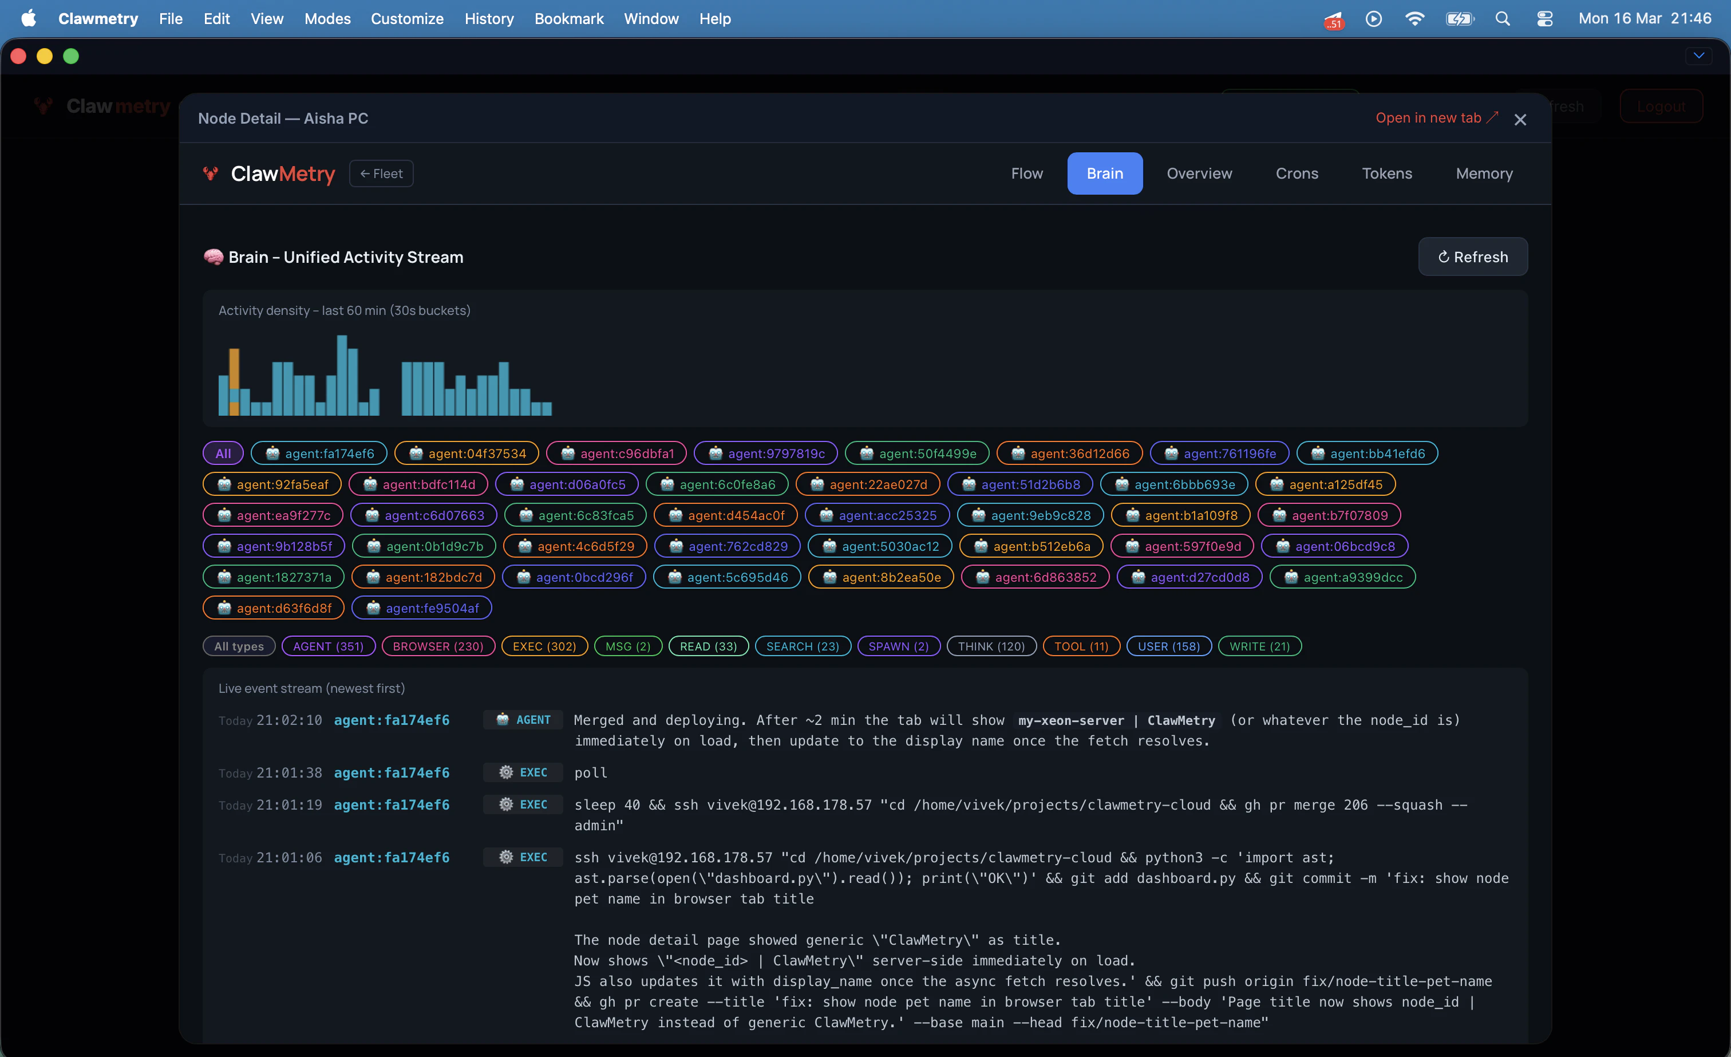Image resolution: width=1731 pixels, height=1057 pixels.
Task: Click the playback circle menu bar icon
Action: click(1373, 19)
